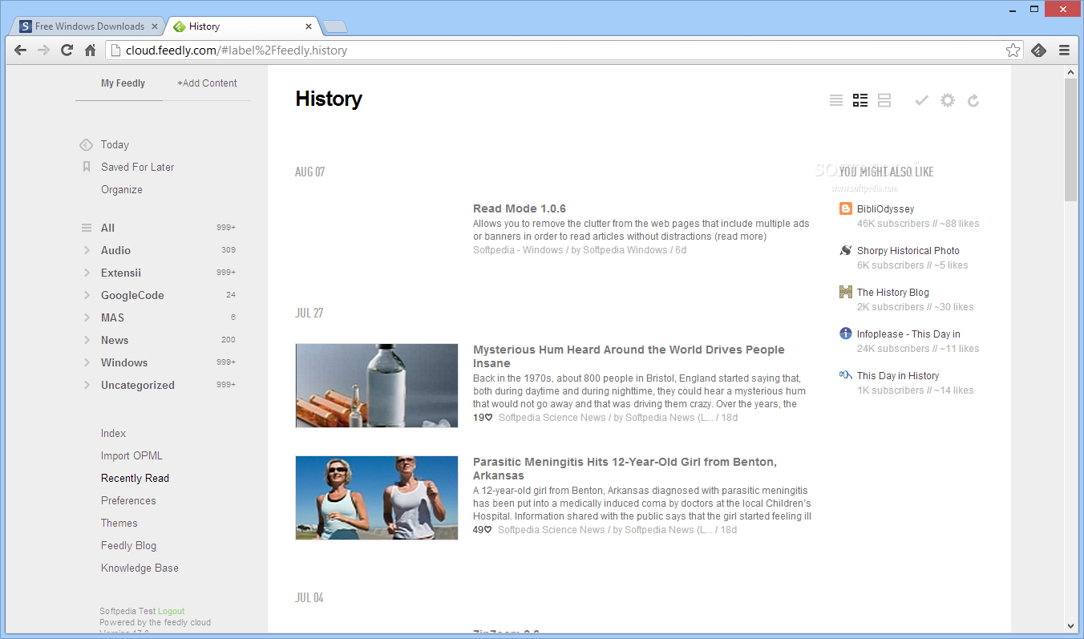Open the Knowledge Base link
Screen dimensions: 1084x639
[140, 568]
